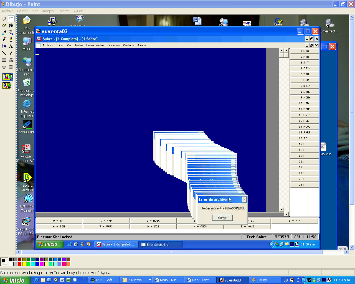Select the Brush tool
Viewport: 355px width, 284px height.
[11, 39]
